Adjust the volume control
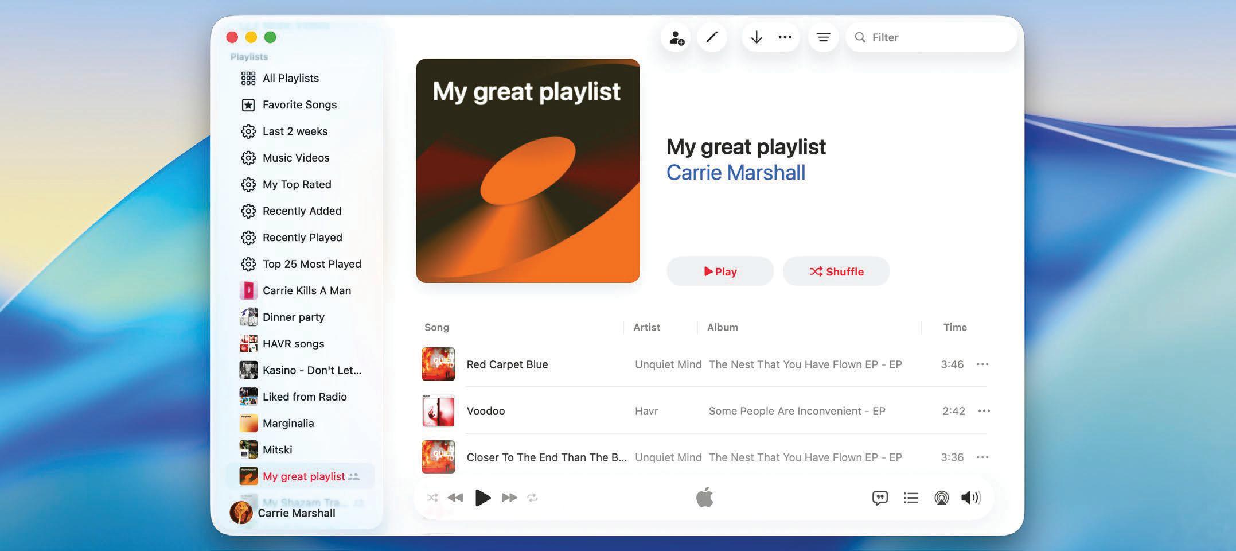The image size is (1236, 551). click(x=970, y=498)
